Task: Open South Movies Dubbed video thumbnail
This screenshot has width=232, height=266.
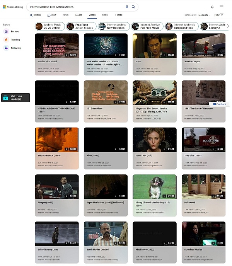Action: pyautogui.click(x=106, y=234)
